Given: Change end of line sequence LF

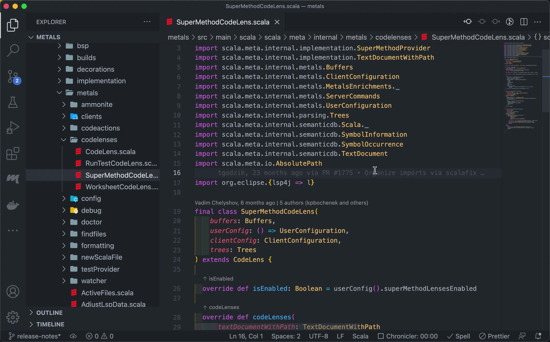Looking at the screenshot, I should 340,336.
